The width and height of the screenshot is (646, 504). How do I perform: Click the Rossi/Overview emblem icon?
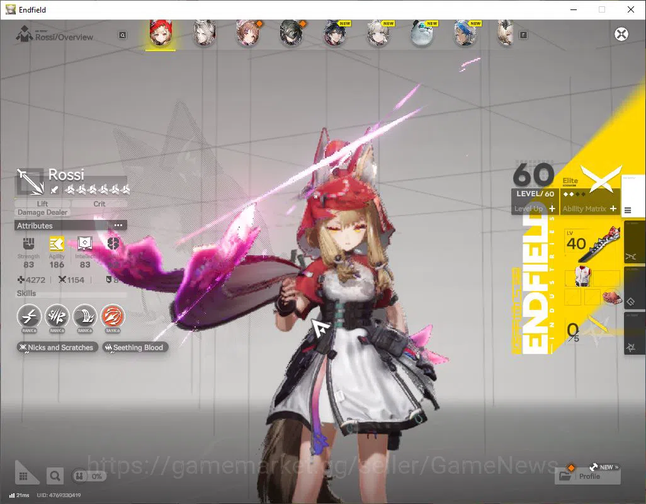click(25, 34)
